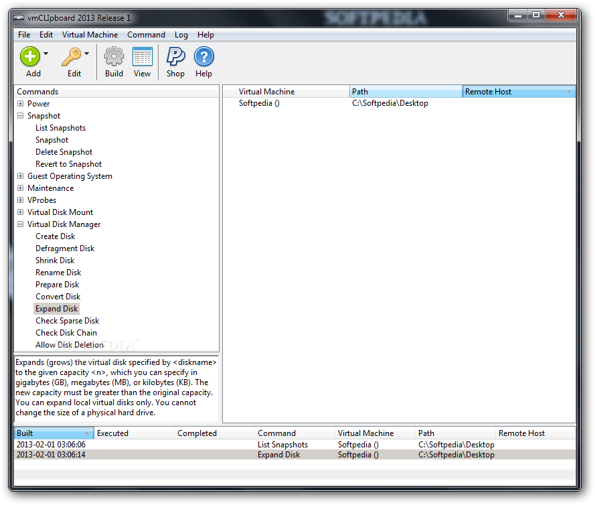The height and width of the screenshot is (505, 595).
Task: Click the Build gear icon
Action: pos(114,56)
